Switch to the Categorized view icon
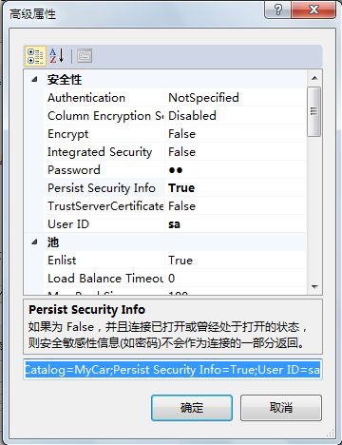The image size is (342, 445). [x=35, y=56]
